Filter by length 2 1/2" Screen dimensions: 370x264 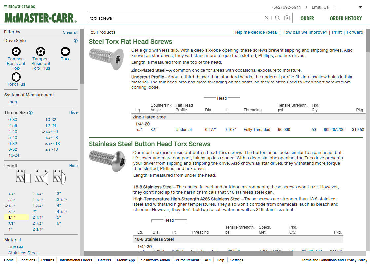pos(38,223)
